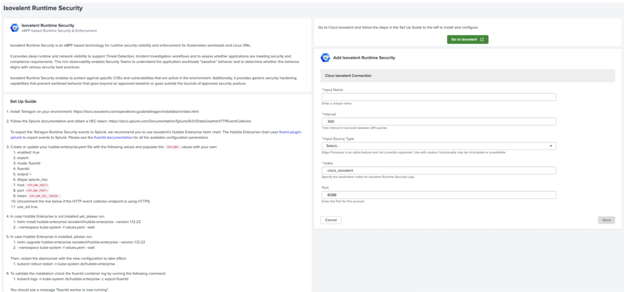Follow the fluentd documentation link

[x=113, y=137]
